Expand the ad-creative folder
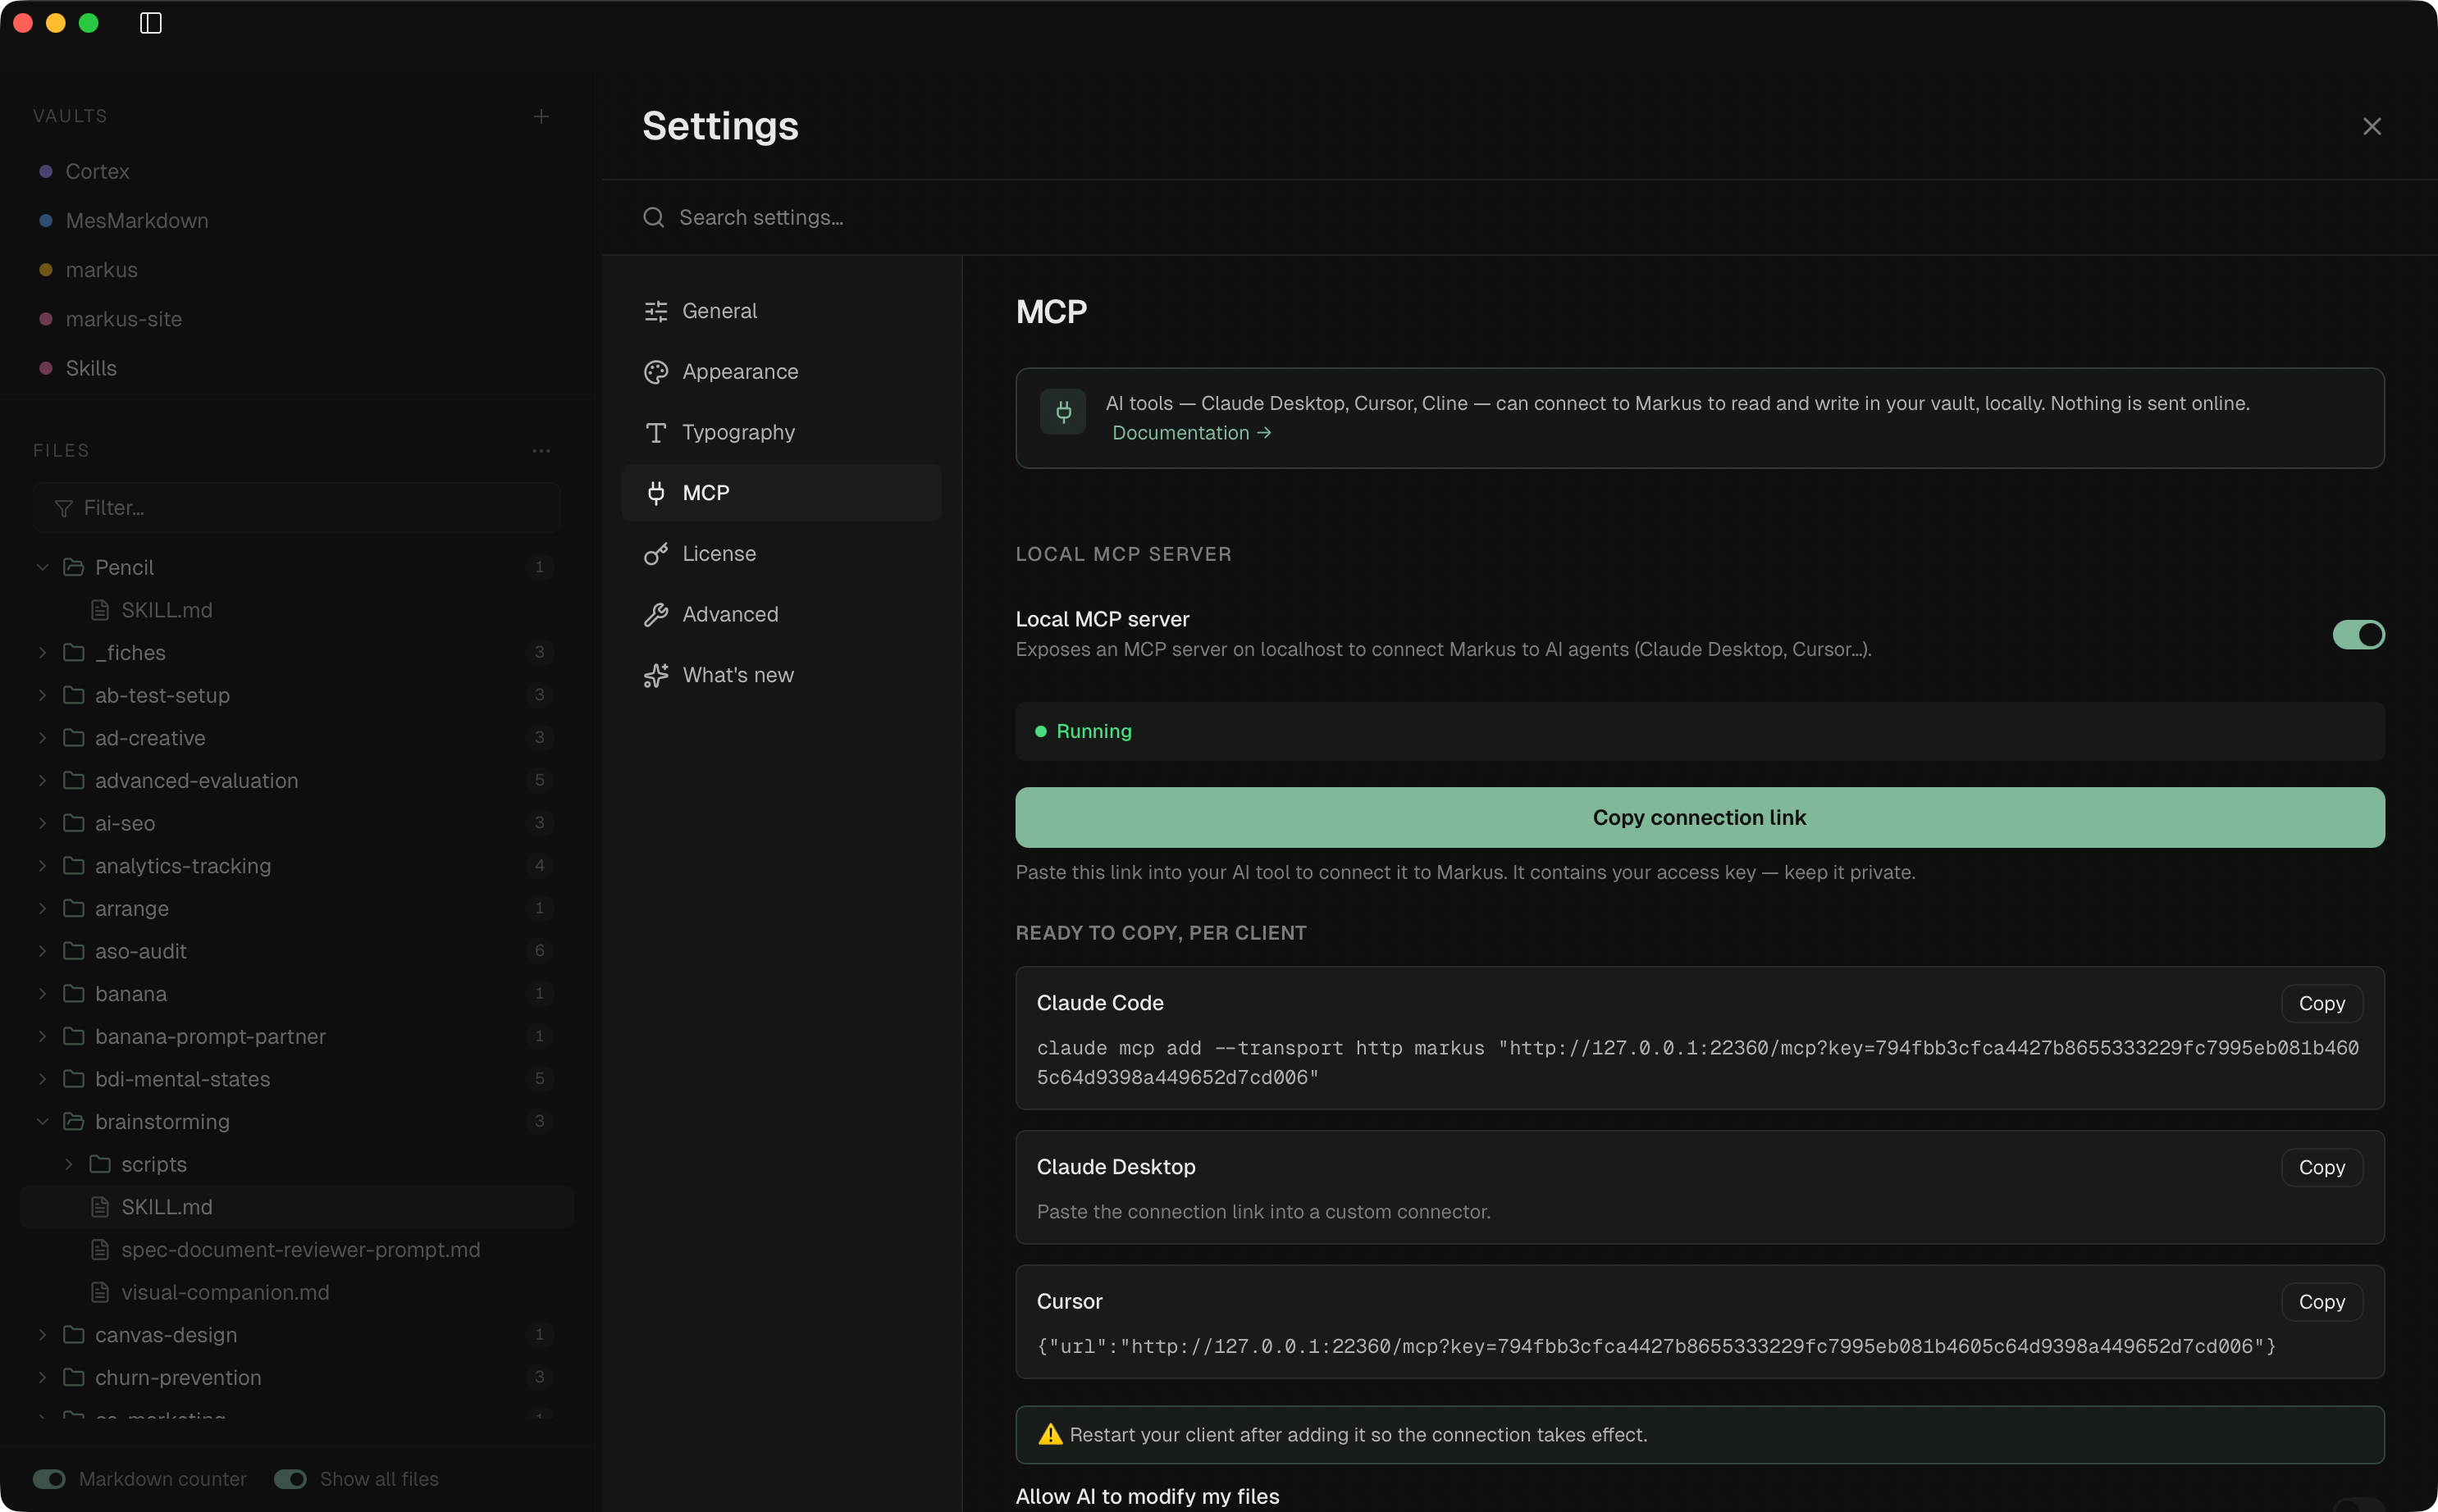This screenshot has height=1512, width=2438. click(42, 738)
